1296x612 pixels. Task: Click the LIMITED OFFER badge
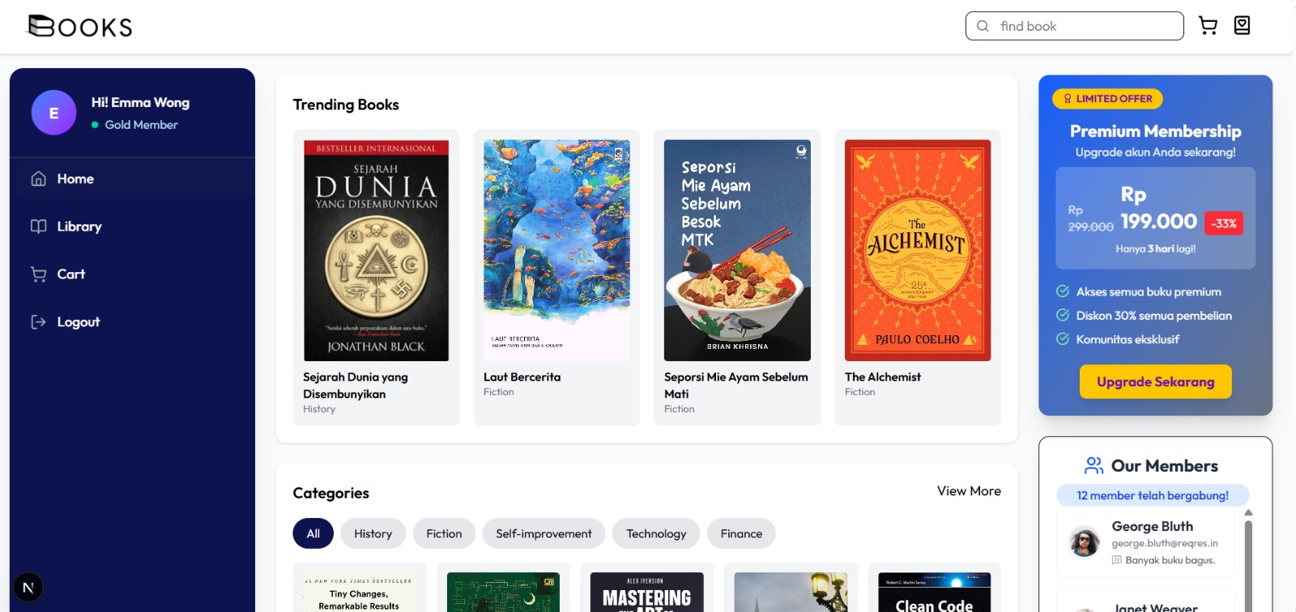pos(1107,99)
